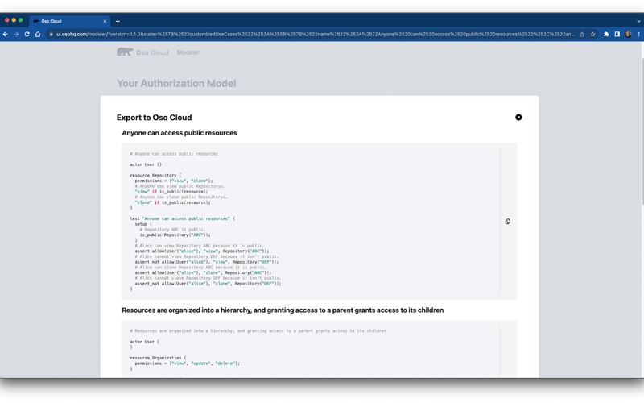Click macOS green fullscreen window button

[21, 20]
